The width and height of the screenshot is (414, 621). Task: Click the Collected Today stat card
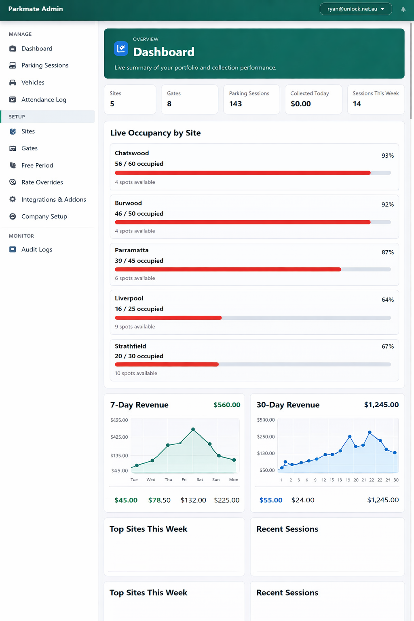point(313,99)
